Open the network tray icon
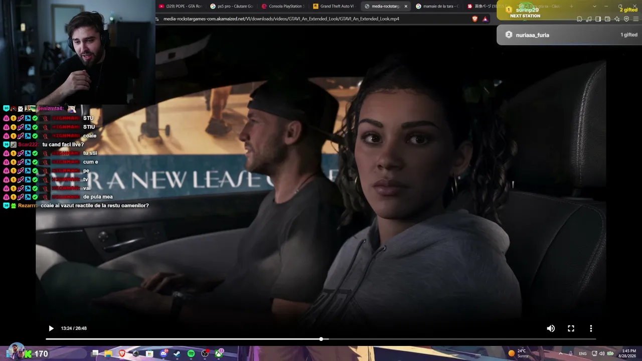 [x=594, y=353]
